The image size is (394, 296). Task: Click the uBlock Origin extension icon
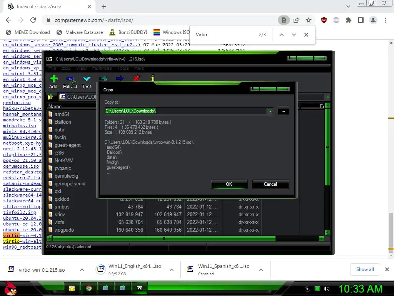coord(324,20)
